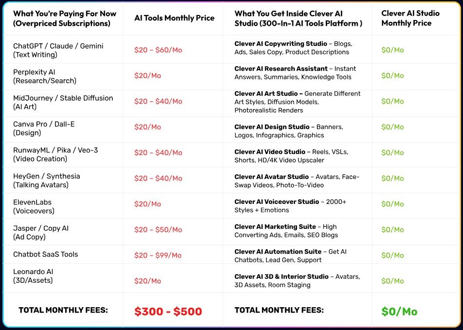Select the Clever AI Voiceover Studio text
Viewport: 463px width, 330px height.
coord(290,206)
